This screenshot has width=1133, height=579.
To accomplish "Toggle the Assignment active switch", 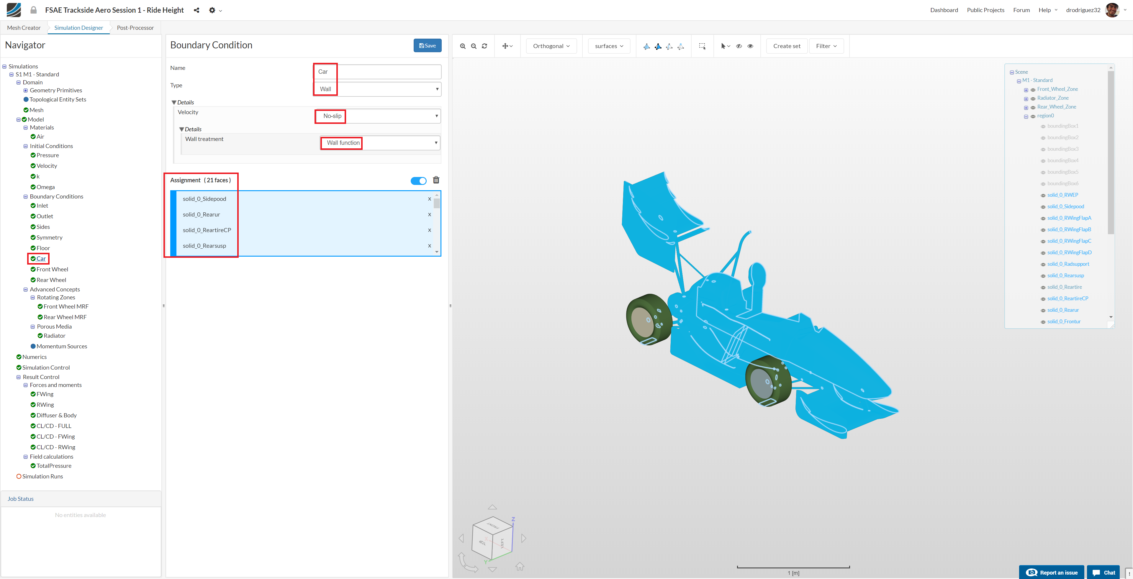I will [x=418, y=181].
